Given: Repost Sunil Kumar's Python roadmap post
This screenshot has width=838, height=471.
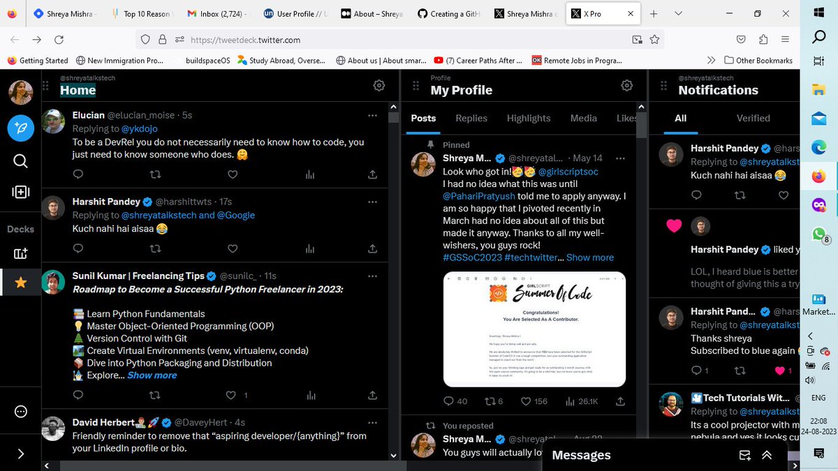Looking at the screenshot, I should [x=155, y=396].
